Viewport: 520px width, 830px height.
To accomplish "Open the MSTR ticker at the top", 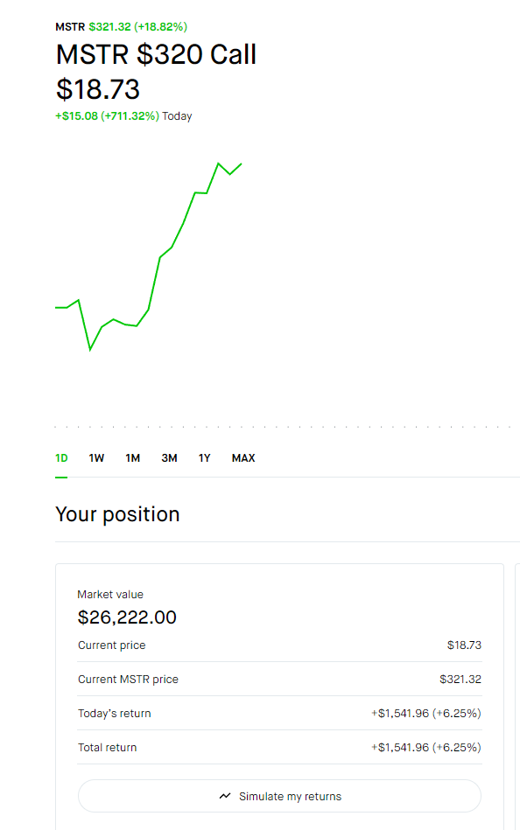I will pyautogui.click(x=69, y=26).
